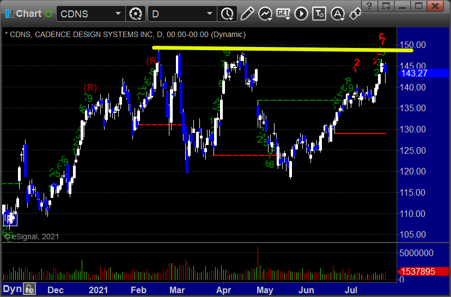Click the 150.00 price axis label
This screenshot has height=297, width=451.
click(x=413, y=45)
